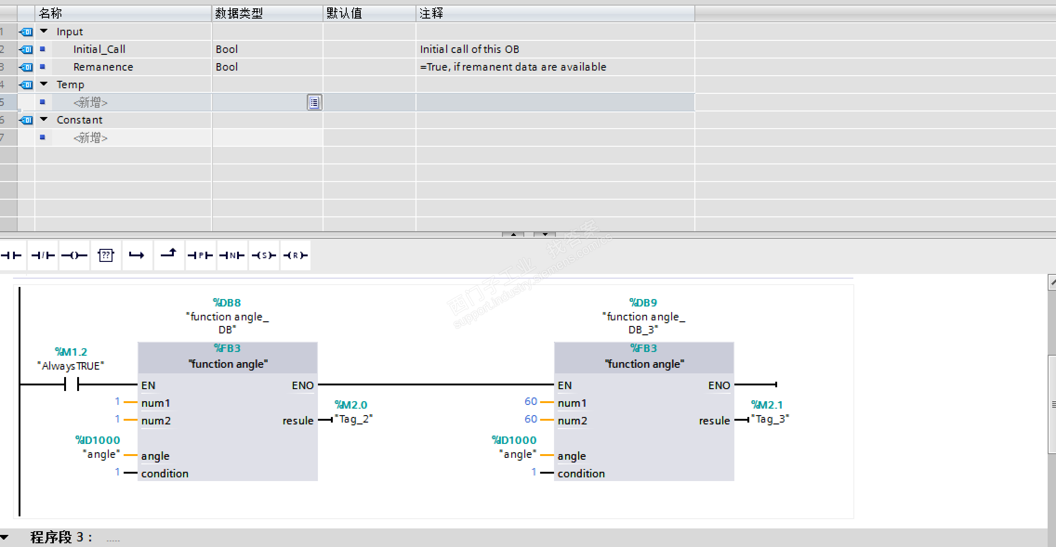The image size is (1056, 547).
Task: Close the branch with up arrow
Action: pyautogui.click(x=169, y=254)
